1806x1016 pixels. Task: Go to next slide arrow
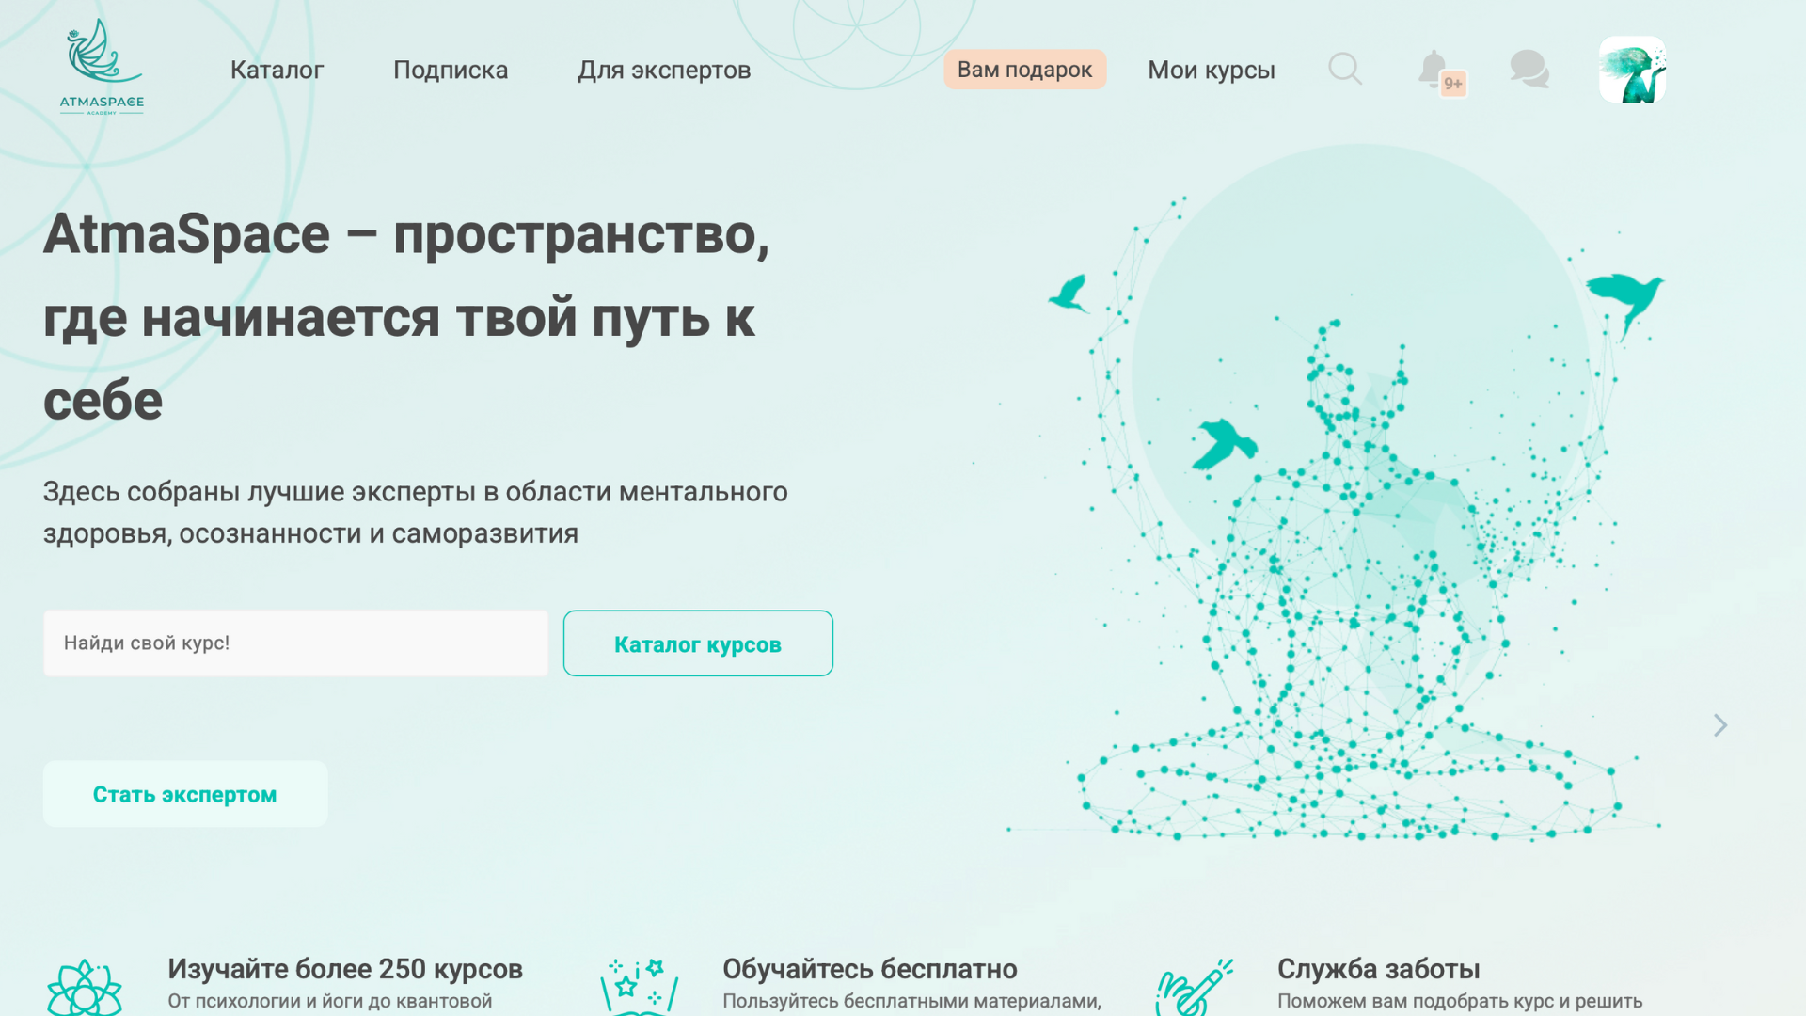(1720, 725)
